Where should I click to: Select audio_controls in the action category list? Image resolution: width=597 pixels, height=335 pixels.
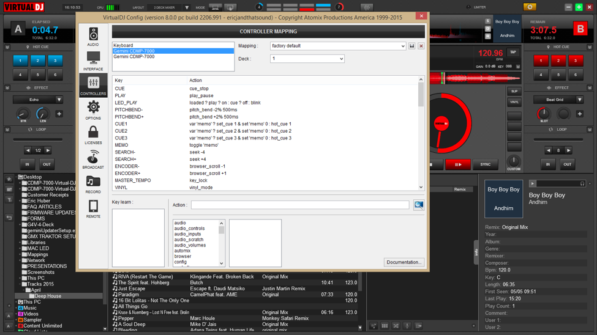(x=189, y=229)
